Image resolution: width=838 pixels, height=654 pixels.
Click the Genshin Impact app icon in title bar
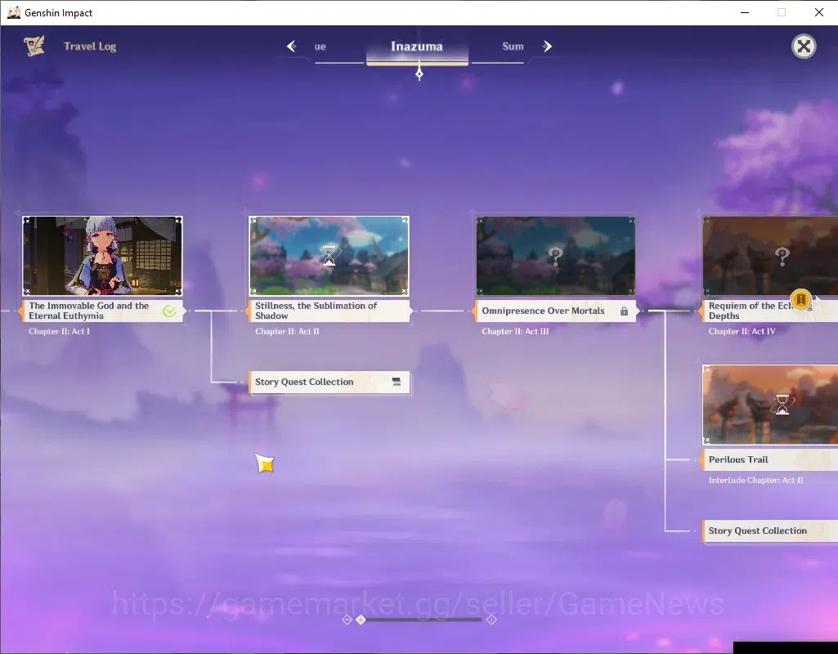13,12
